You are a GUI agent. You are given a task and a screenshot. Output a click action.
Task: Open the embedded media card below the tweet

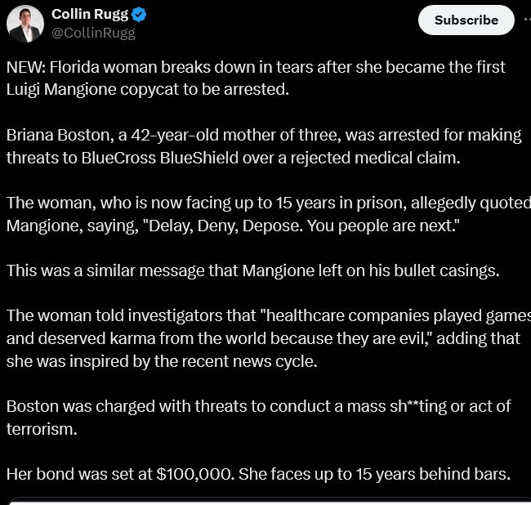(x=270, y=501)
